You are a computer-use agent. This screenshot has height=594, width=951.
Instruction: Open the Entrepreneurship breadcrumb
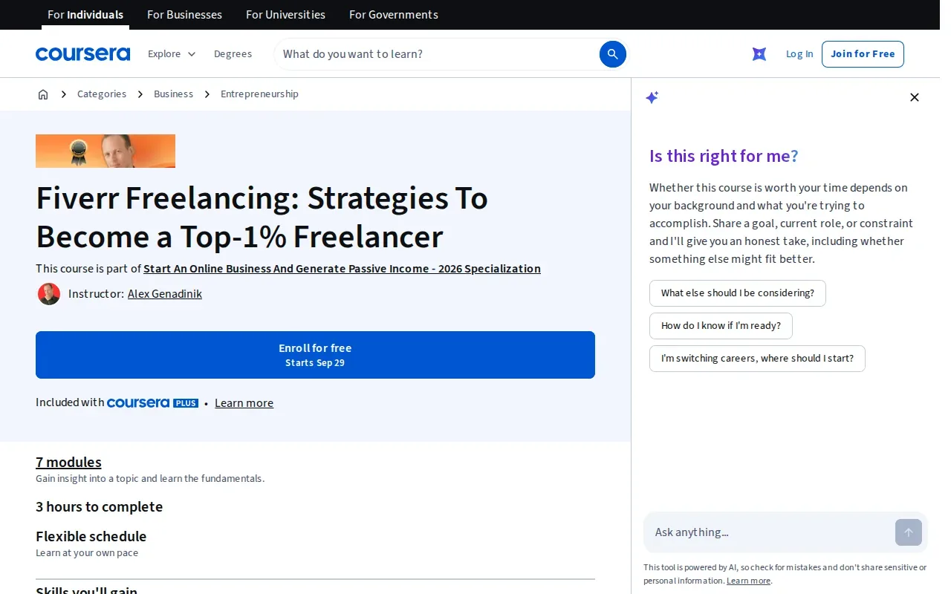click(x=259, y=94)
